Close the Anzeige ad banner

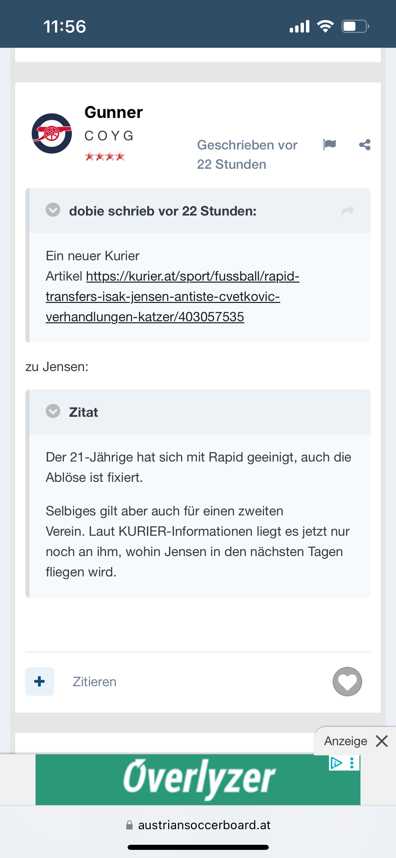tap(382, 741)
